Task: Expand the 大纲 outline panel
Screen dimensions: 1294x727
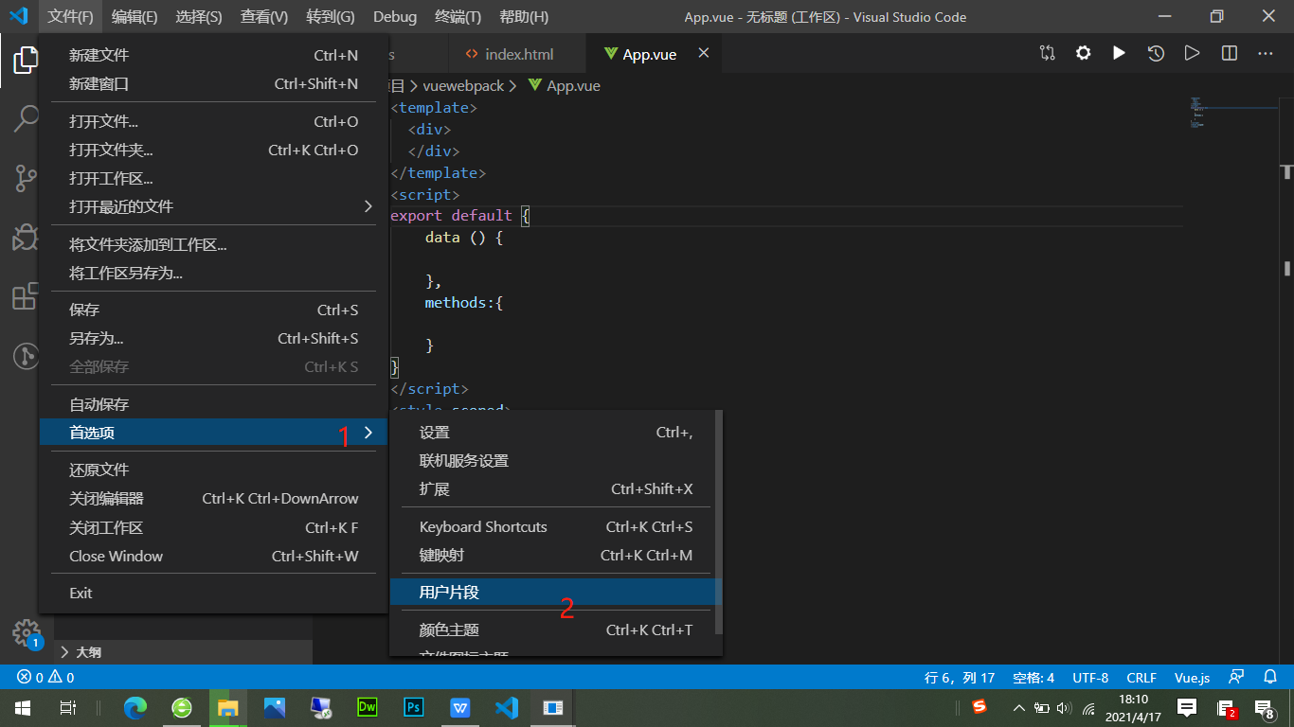Action: [183, 652]
